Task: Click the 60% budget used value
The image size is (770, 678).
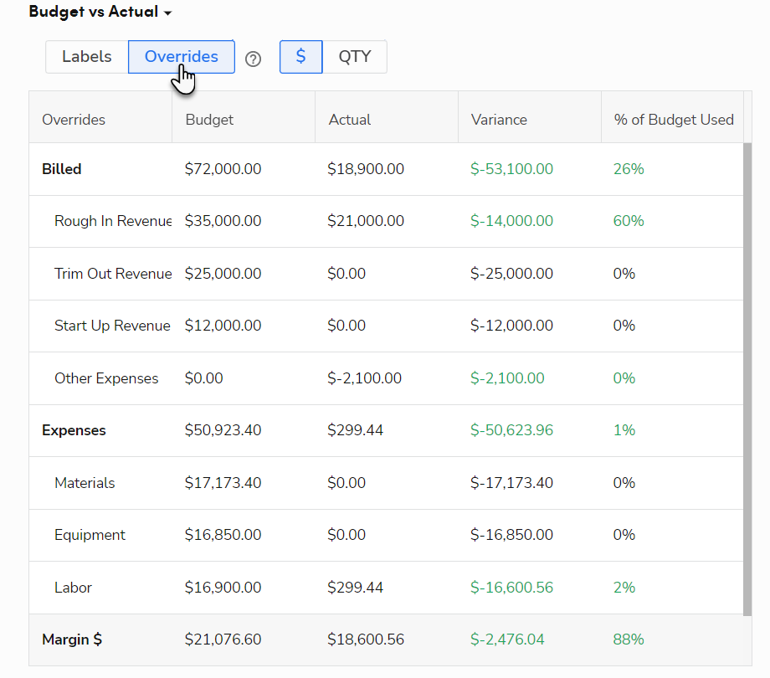Action: click(629, 221)
